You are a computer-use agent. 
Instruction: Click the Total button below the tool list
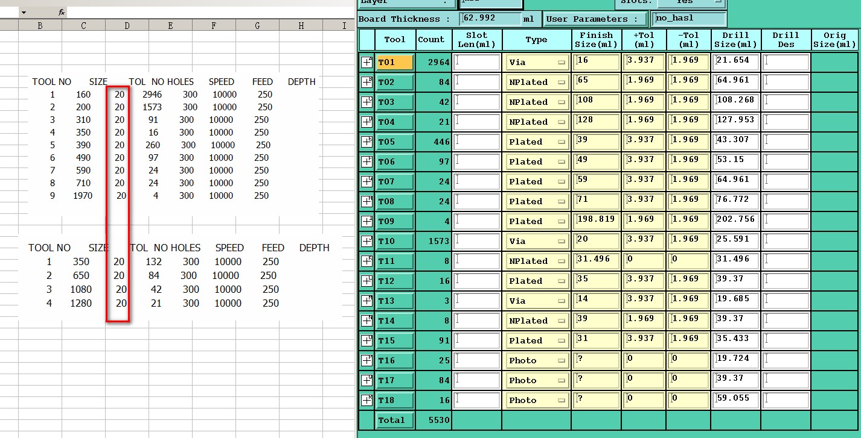[x=395, y=420]
